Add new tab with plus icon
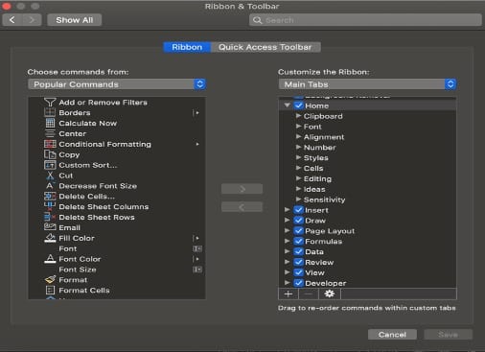 289,293
